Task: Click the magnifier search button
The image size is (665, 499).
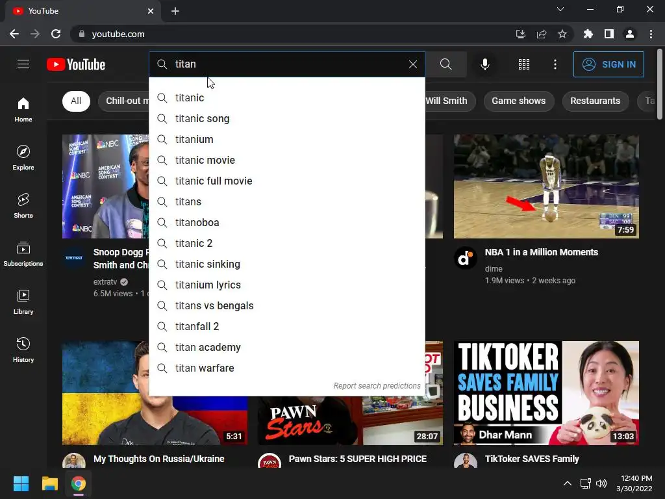Action: pyautogui.click(x=445, y=64)
